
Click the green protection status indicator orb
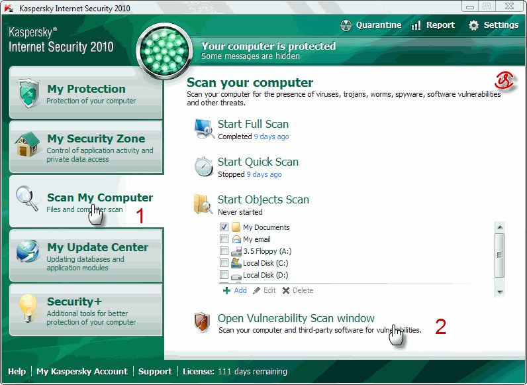pyautogui.click(x=164, y=50)
